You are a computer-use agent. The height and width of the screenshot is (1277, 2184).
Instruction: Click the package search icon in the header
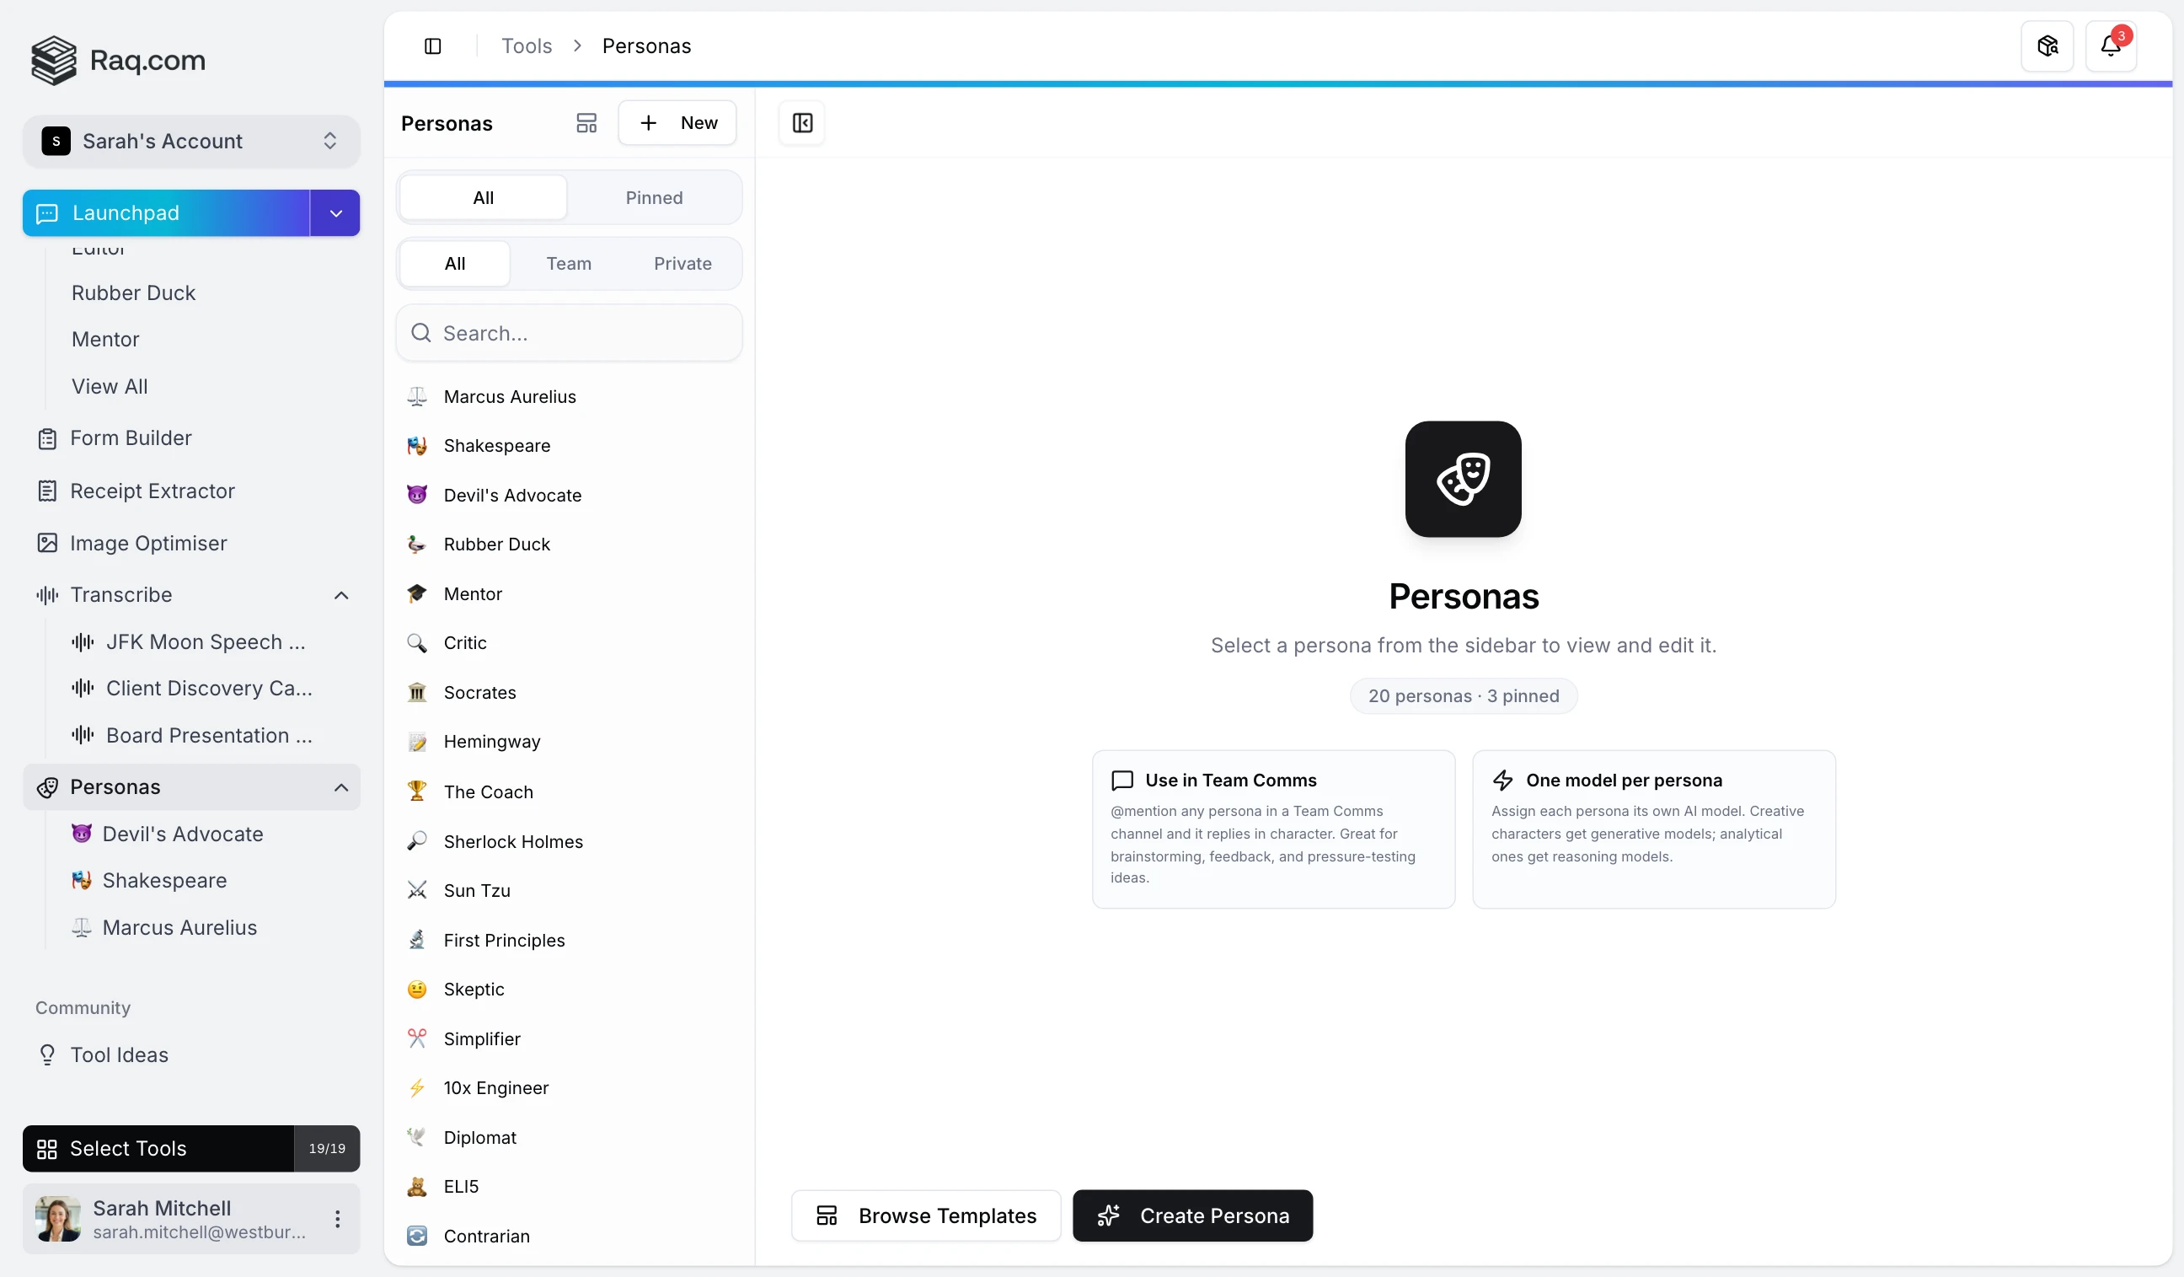pos(2046,45)
